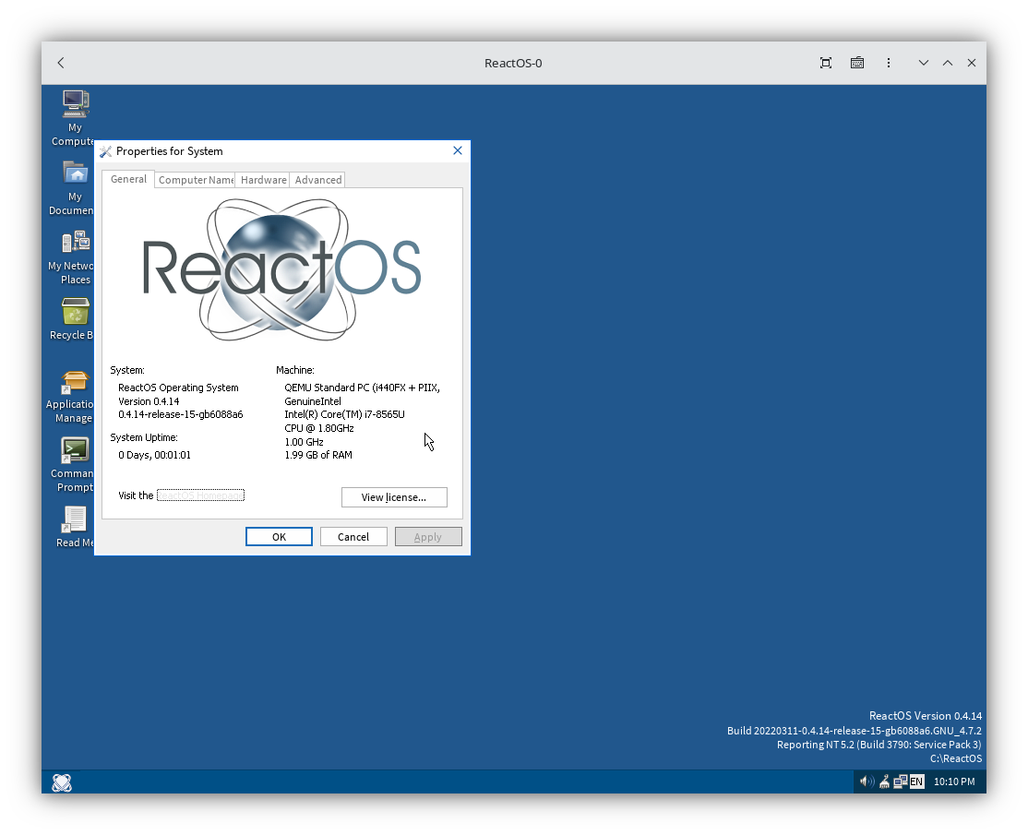
Task: Open the viewer's keyboard shortcuts icon
Action: 857,63
